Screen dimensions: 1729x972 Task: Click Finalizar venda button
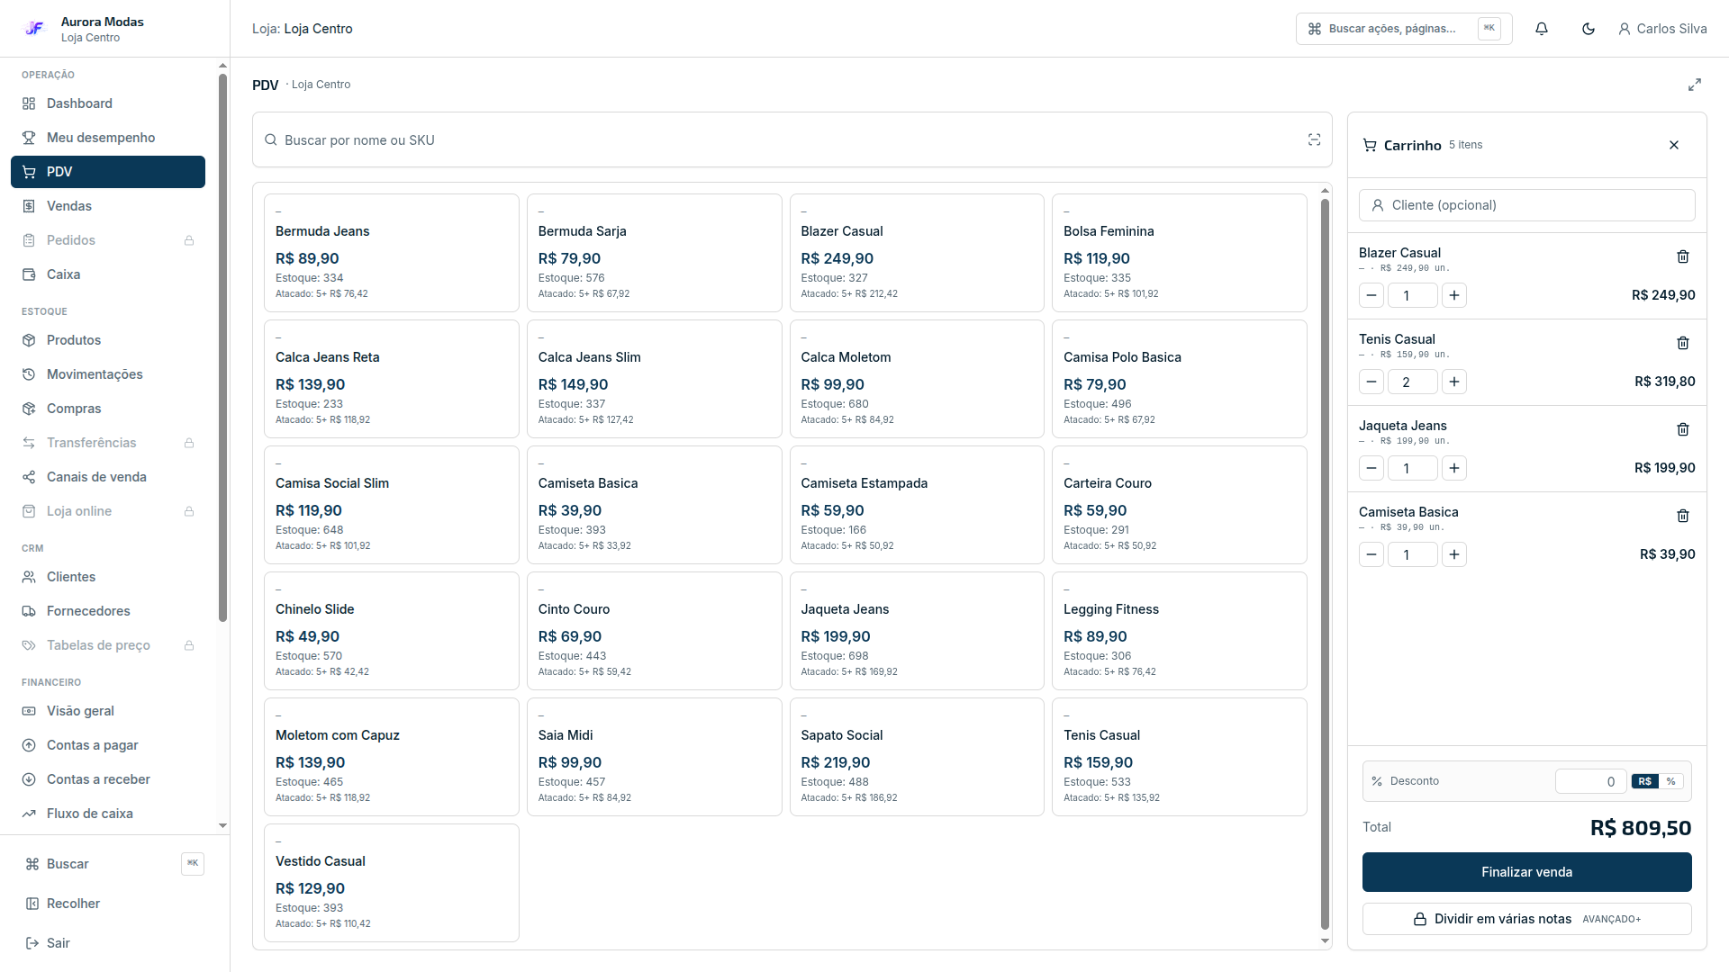tap(1526, 872)
